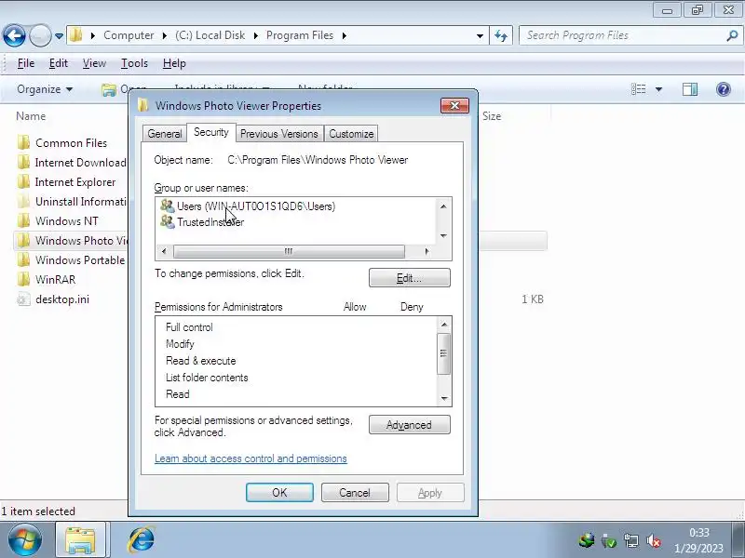The width and height of the screenshot is (745, 558).
Task: Click the Advanced button
Action: pos(409,425)
